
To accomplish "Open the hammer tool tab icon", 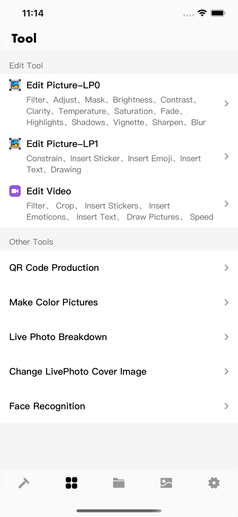I will coord(24,483).
